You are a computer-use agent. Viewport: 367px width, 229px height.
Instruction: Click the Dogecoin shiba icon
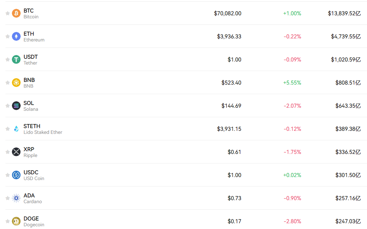(16, 221)
